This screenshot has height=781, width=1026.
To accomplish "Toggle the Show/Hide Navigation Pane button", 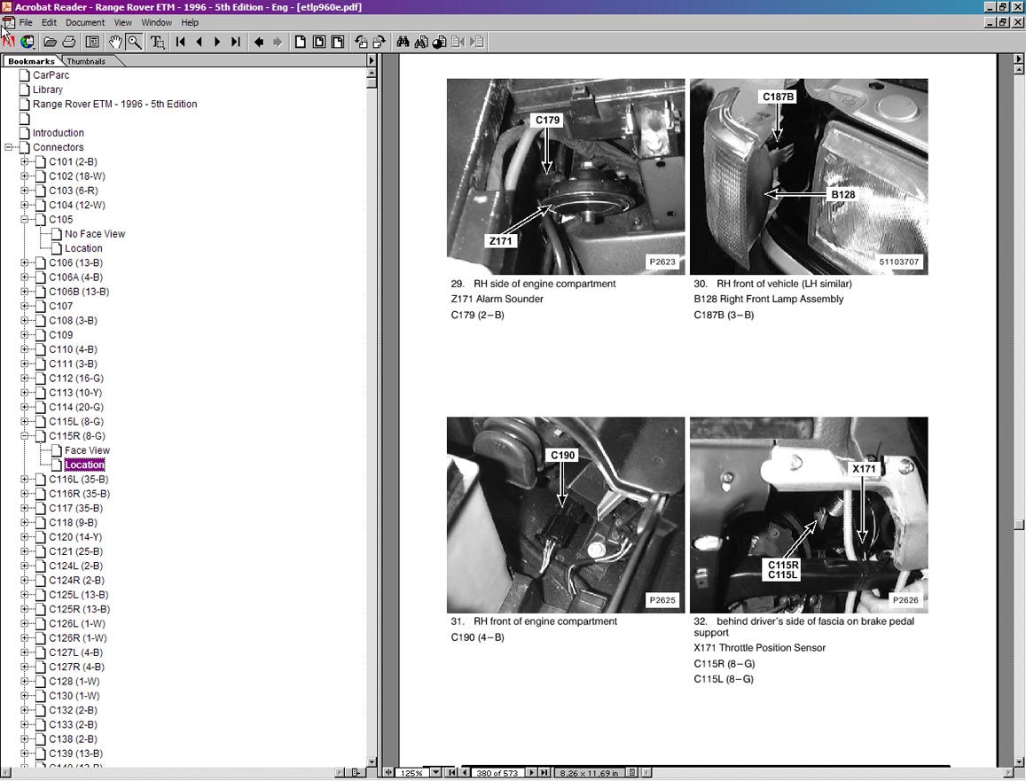I will pos(91,42).
